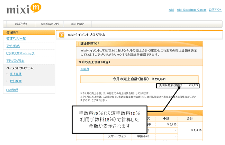The height and width of the screenshot is (145, 225).
Task: Switch to the mixiアプリ tab
Action: (21, 24)
